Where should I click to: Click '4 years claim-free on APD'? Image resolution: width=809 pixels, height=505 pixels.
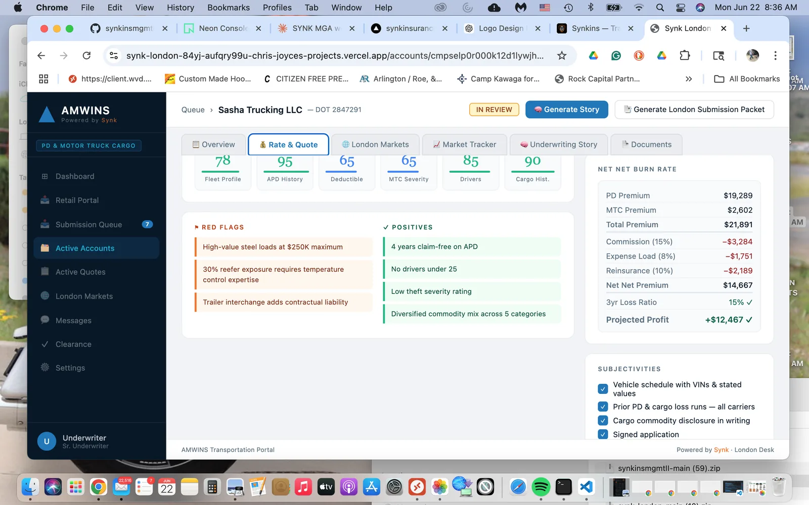pos(472,246)
